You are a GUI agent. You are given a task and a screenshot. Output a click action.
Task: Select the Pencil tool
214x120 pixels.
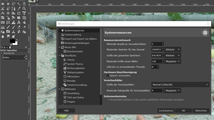8,27
